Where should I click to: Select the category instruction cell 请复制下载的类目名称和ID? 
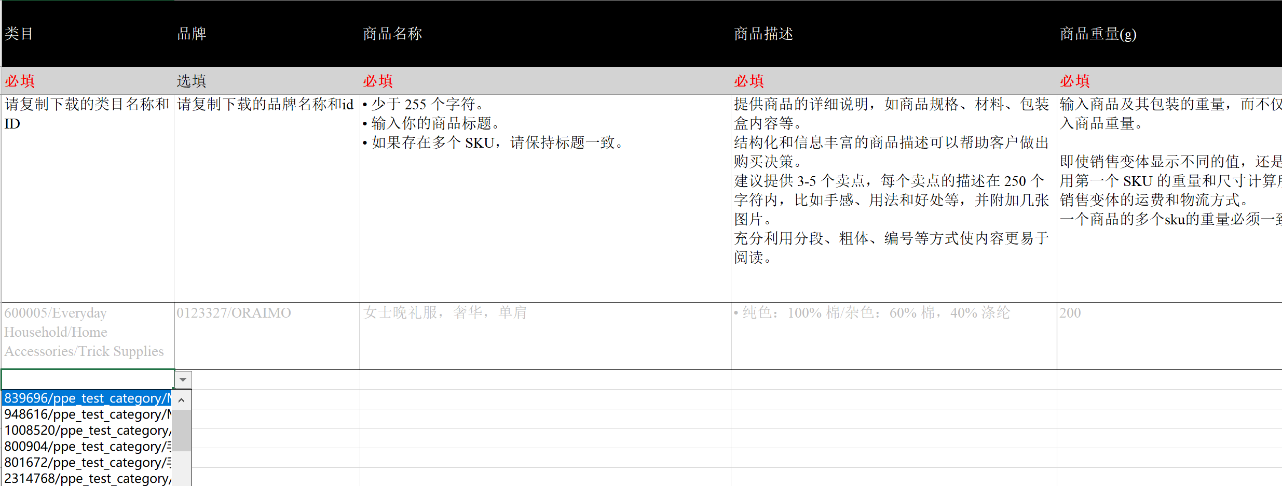(x=88, y=198)
